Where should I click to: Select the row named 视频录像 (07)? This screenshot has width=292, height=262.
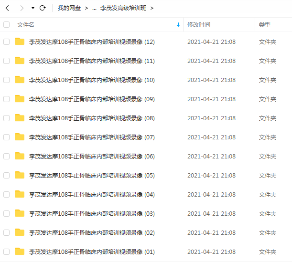146,137
